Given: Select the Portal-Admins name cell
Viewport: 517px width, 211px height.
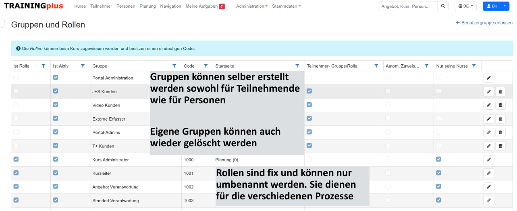Looking at the screenshot, I should pyautogui.click(x=106, y=132).
